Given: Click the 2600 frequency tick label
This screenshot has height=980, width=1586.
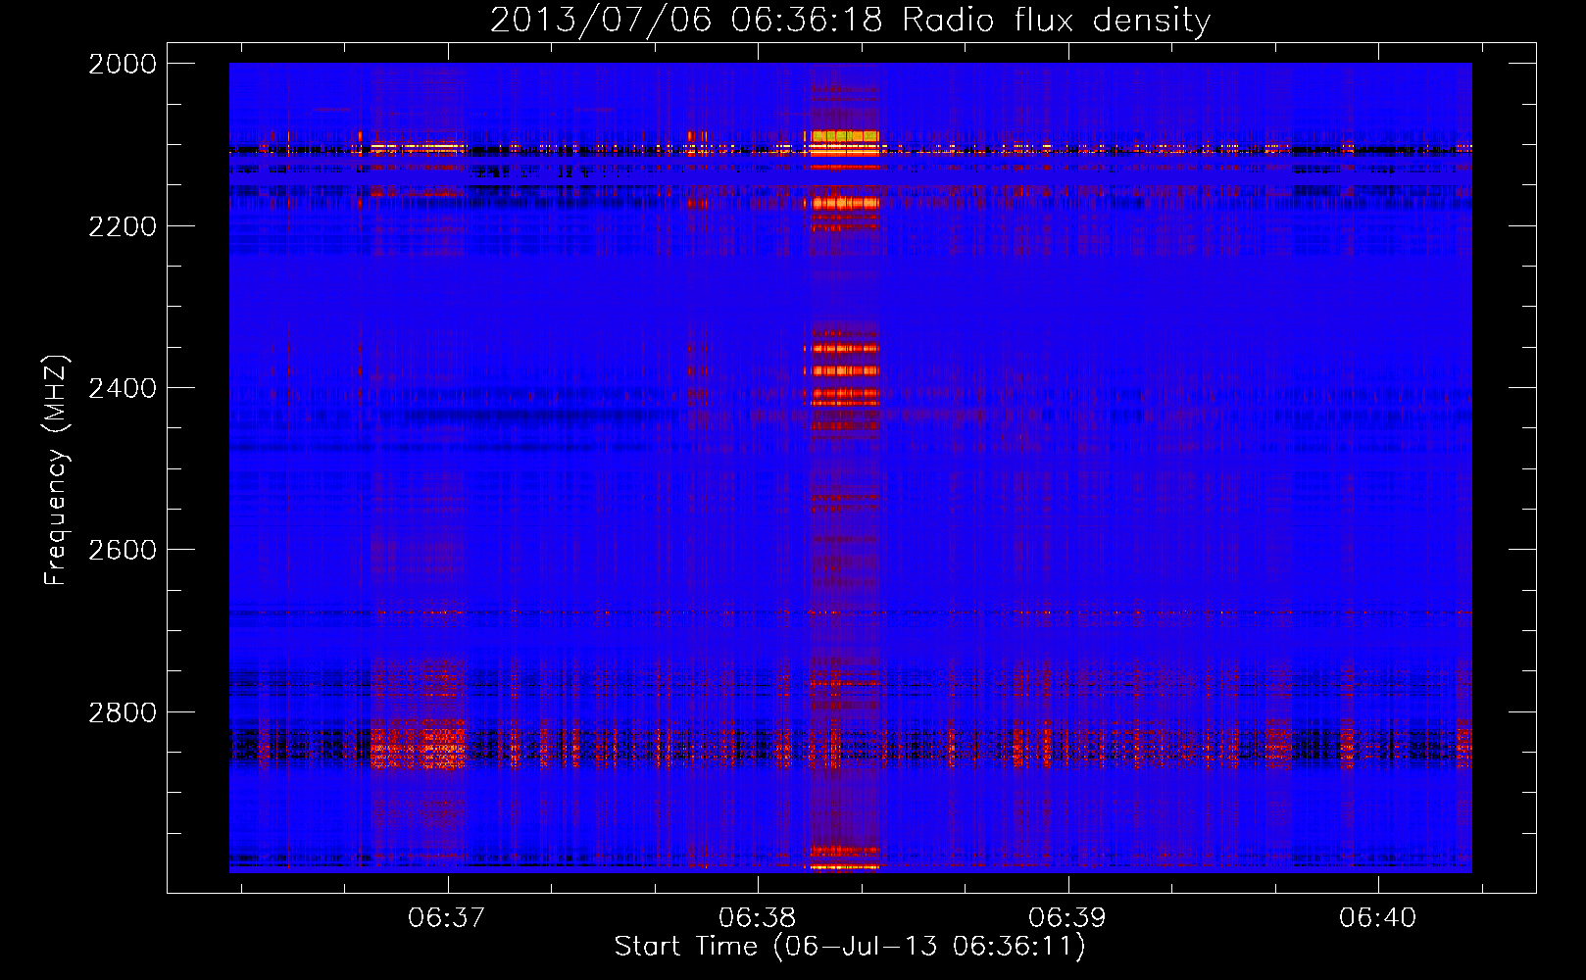Looking at the screenshot, I should point(123,550).
